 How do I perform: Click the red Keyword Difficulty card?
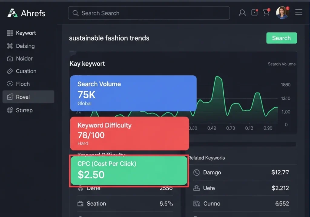pos(129,133)
